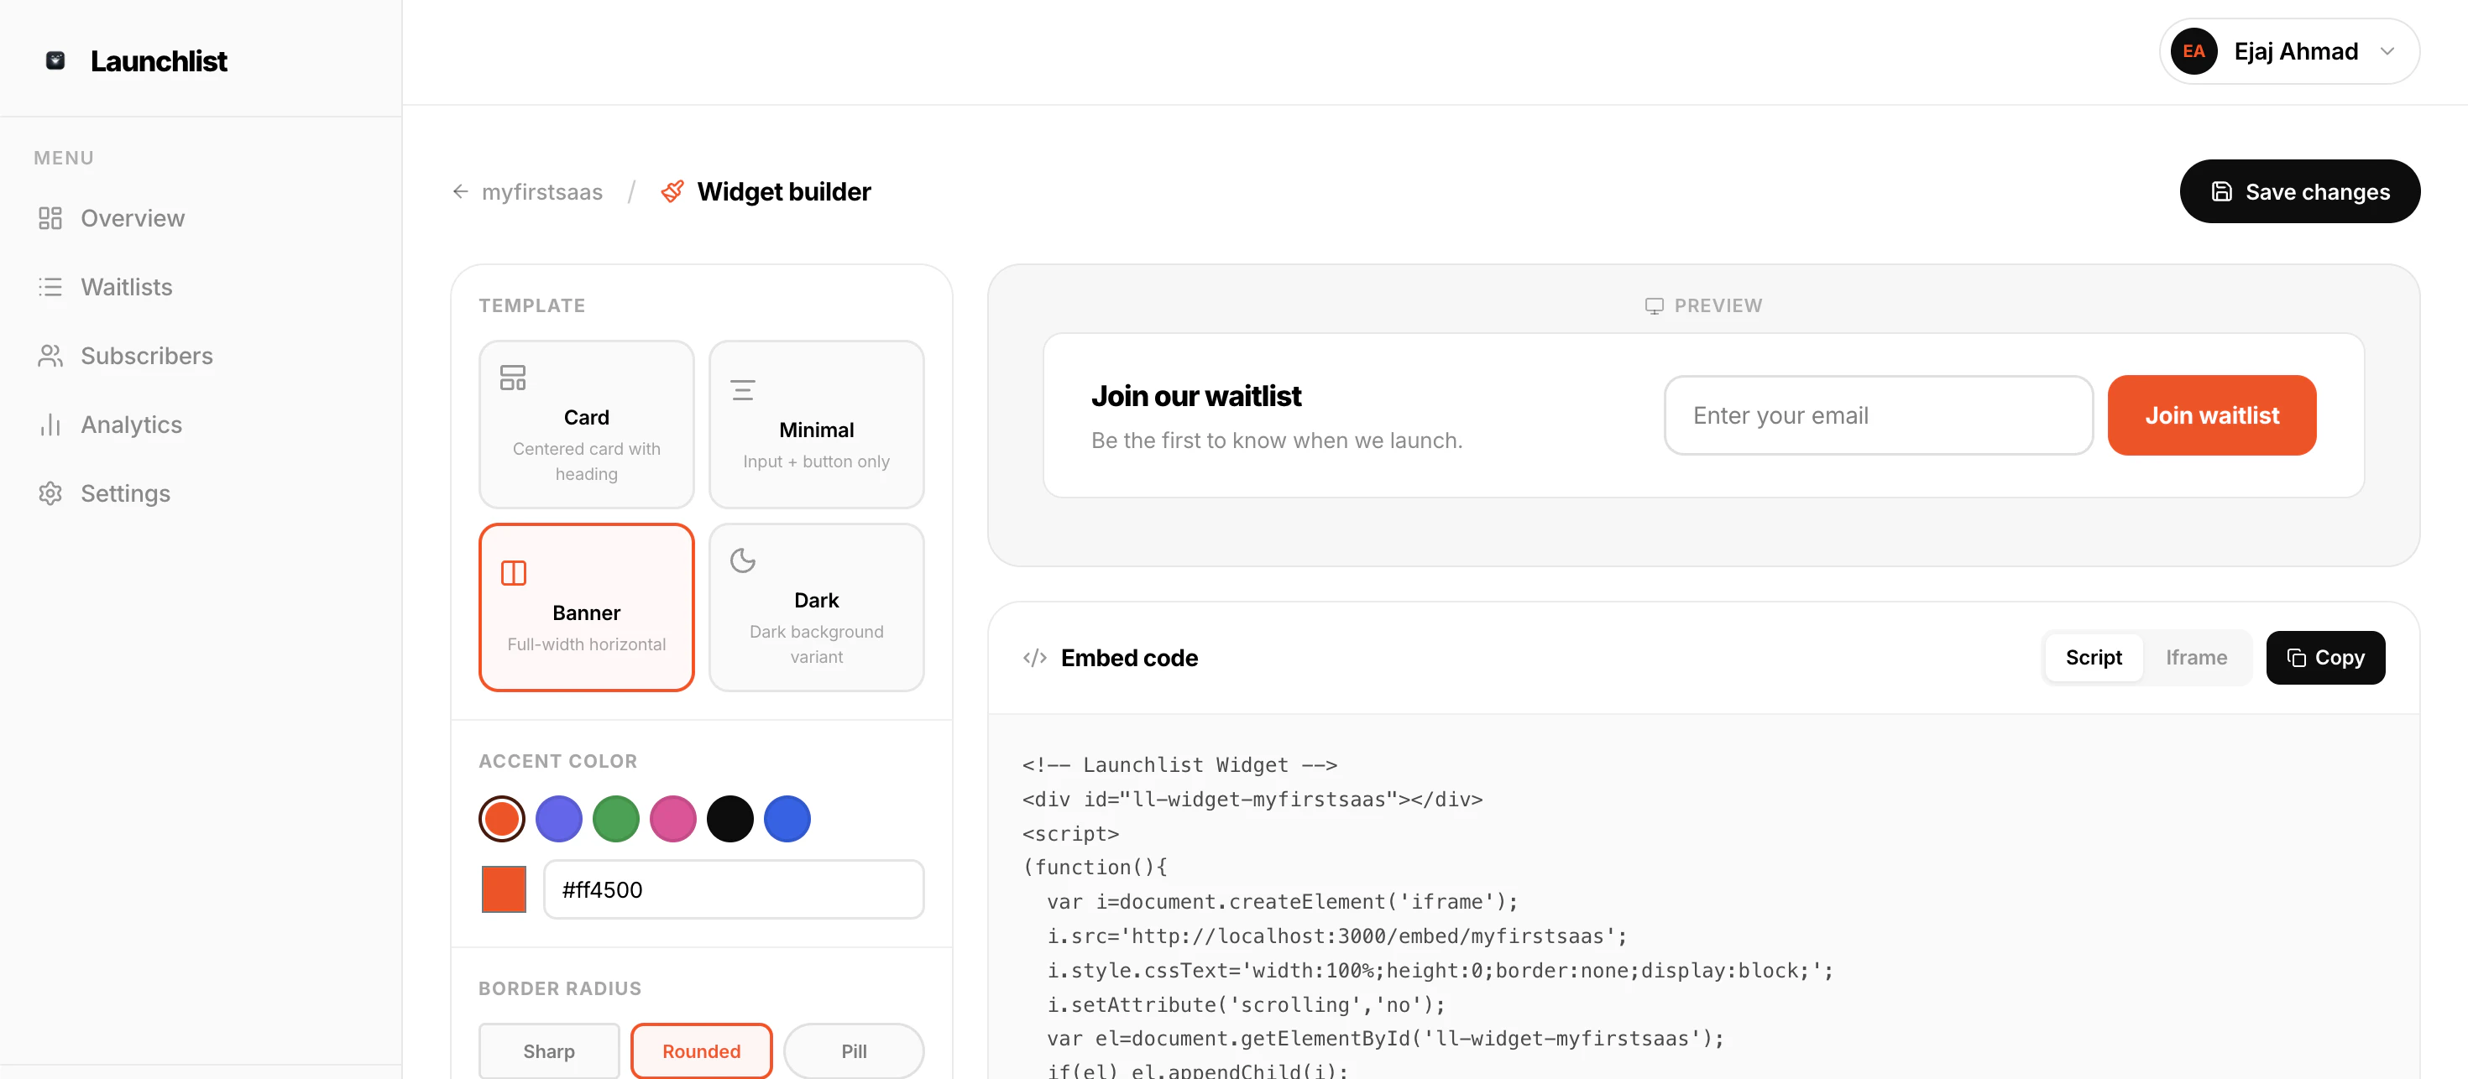Pick the green accent color
The height and width of the screenshot is (1079, 2468).
tap(616, 819)
